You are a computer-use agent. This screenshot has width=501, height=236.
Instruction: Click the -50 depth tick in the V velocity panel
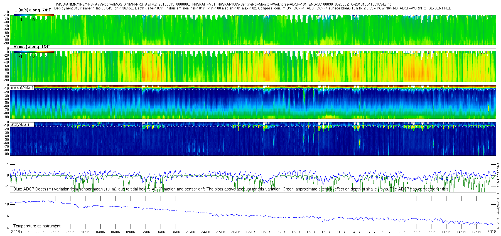(x=6, y=66)
